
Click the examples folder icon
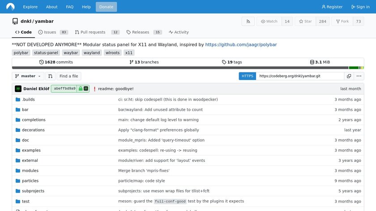click(18, 150)
